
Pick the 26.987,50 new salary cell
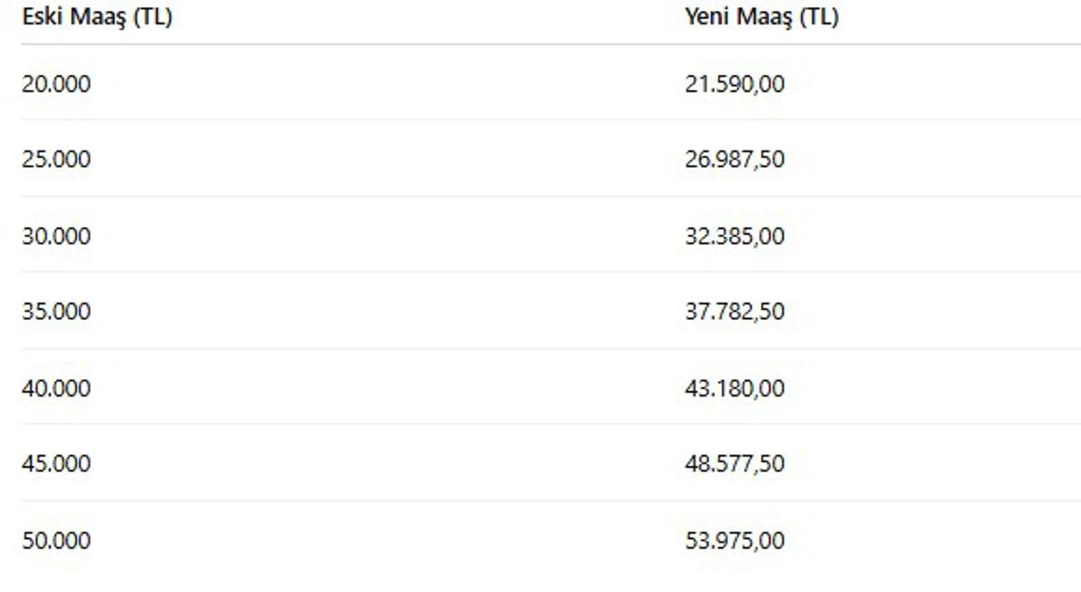[x=734, y=159]
